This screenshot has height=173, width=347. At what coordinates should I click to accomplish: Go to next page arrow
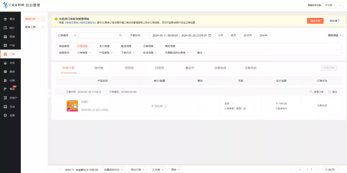pyautogui.click(x=316, y=170)
